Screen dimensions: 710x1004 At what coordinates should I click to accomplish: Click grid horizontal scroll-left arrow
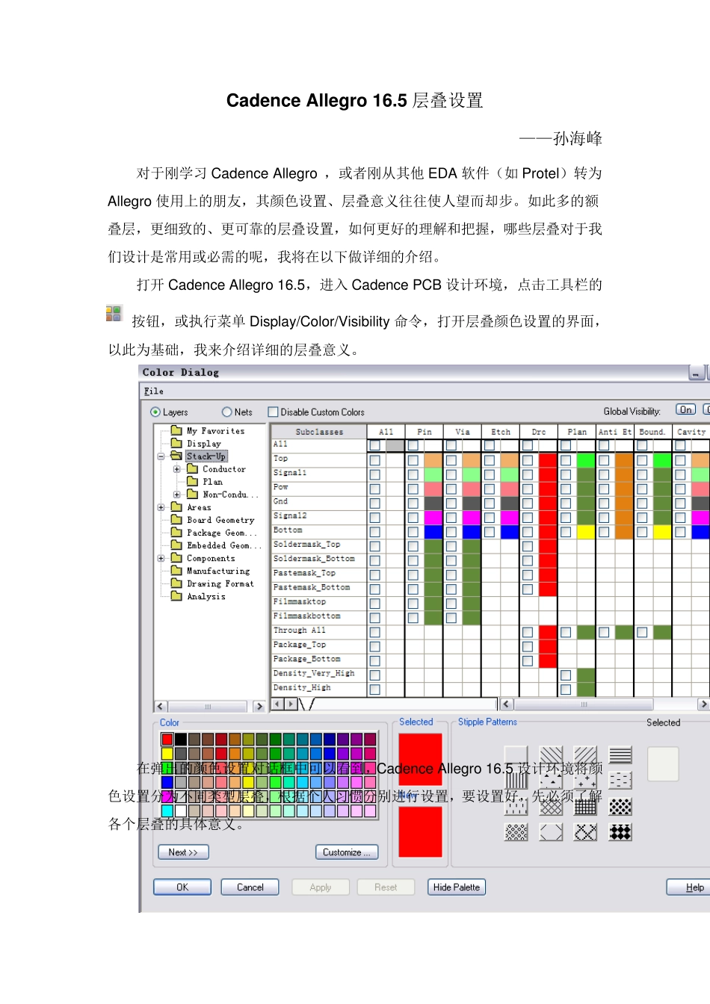tap(506, 704)
